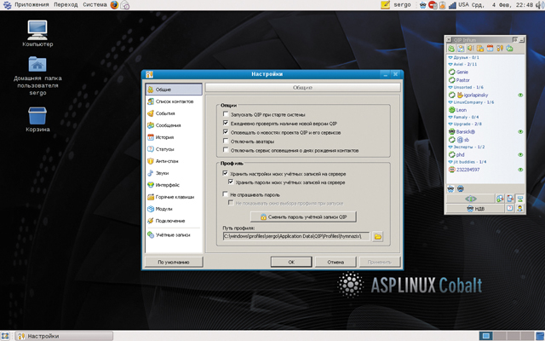Select the Интерфейс section icon
Image resolution: width=545 pixels, height=341 pixels.
[x=151, y=185]
